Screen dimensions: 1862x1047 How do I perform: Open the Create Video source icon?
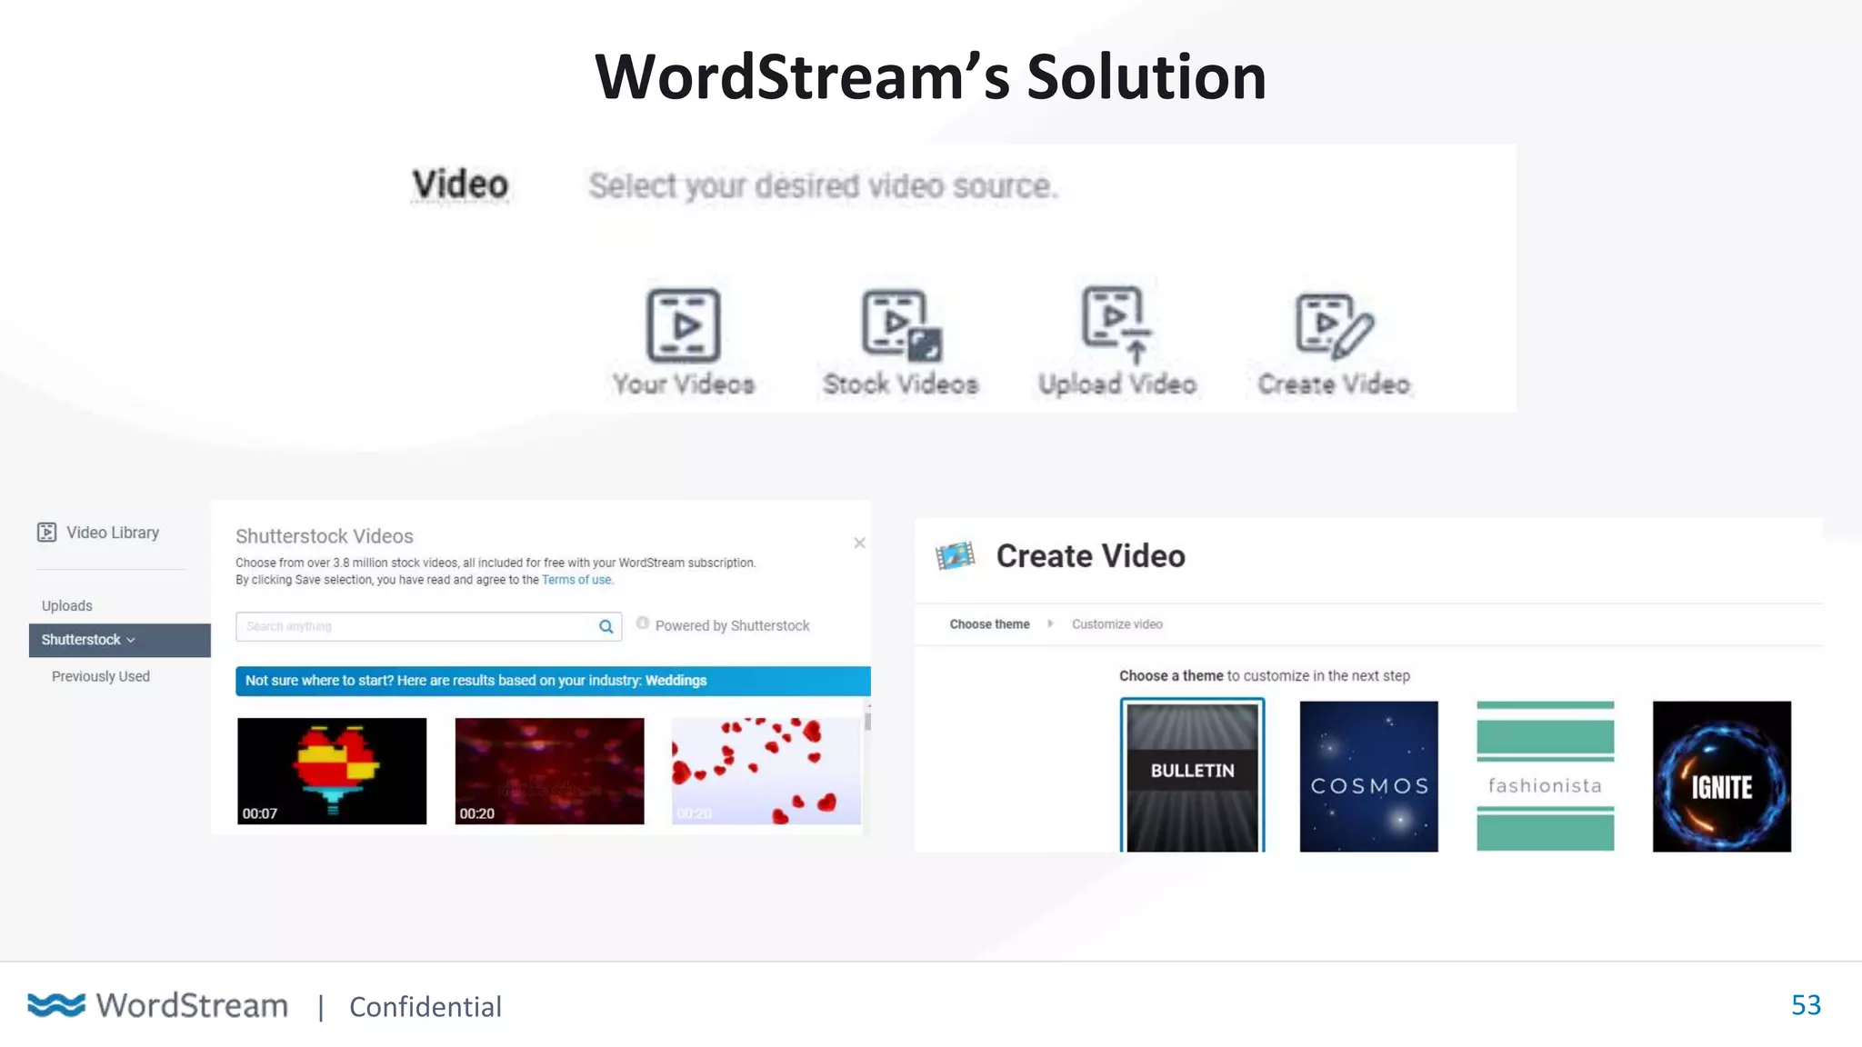(x=1334, y=324)
